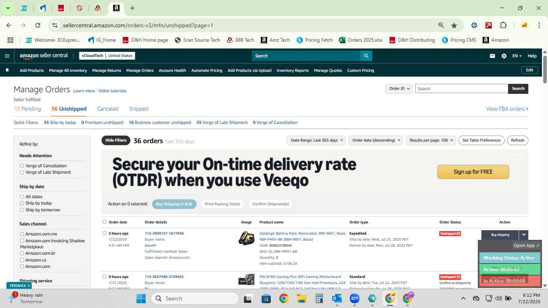Open the browser zoom magnifier icon
Viewport: 548px width, 308px height.
click(x=441, y=25)
